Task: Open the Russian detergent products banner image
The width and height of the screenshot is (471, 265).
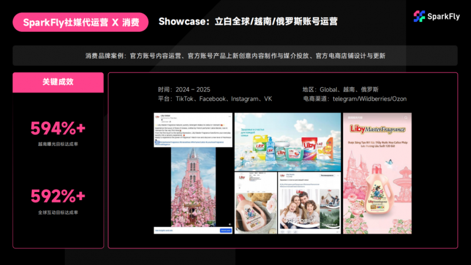Action: click(x=287, y=141)
